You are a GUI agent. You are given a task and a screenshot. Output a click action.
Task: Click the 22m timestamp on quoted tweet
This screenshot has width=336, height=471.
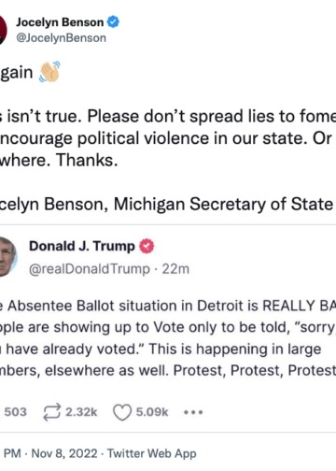coord(175,269)
